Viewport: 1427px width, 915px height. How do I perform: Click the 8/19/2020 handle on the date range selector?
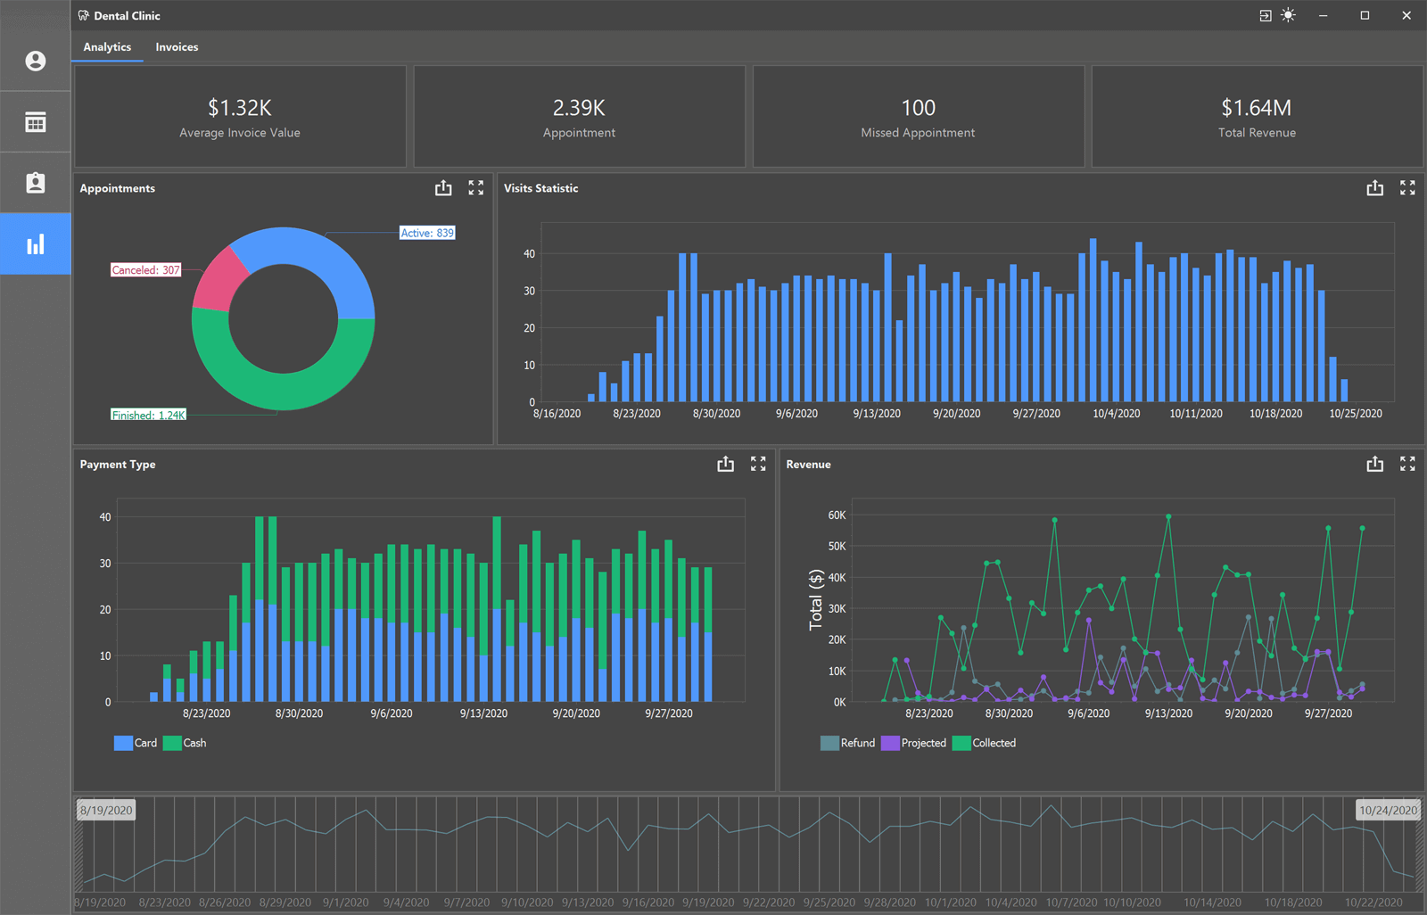tap(105, 810)
